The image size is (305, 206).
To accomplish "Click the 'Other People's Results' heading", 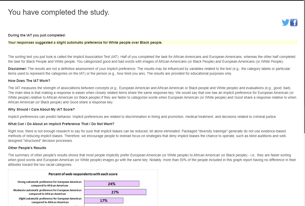I will tap(27, 148).
